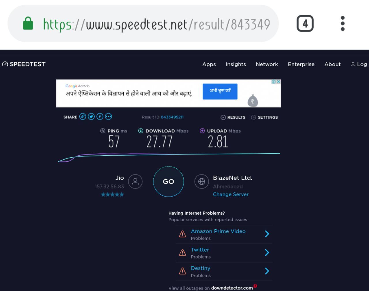Start test with GO button
369x291 pixels.
168,182
